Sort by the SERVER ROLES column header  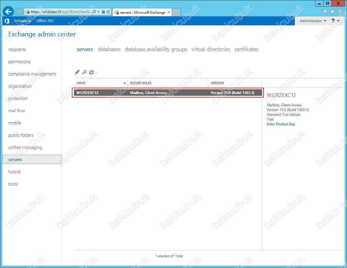pyautogui.click(x=168, y=83)
